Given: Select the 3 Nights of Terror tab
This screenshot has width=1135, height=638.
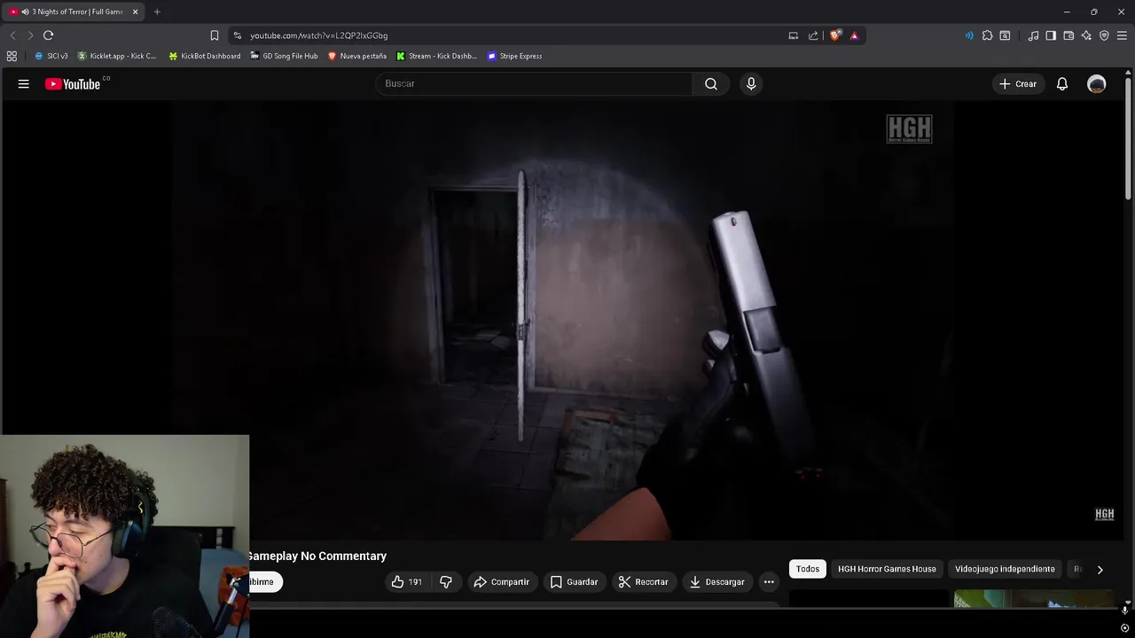Looking at the screenshot, I should (74, 12).
